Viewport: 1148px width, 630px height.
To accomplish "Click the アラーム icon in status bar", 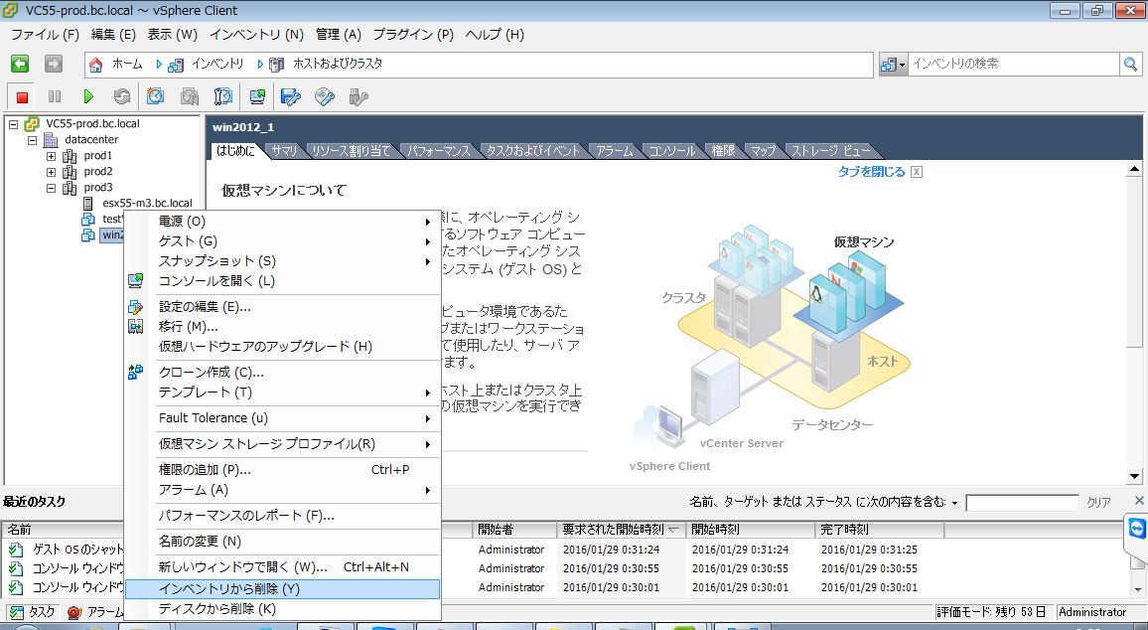I will pyautogui.click(x=73, y=612).
